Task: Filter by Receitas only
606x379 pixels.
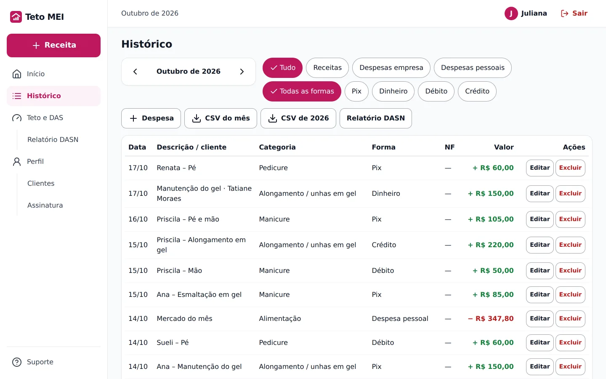Action: [x=327, y=68]
